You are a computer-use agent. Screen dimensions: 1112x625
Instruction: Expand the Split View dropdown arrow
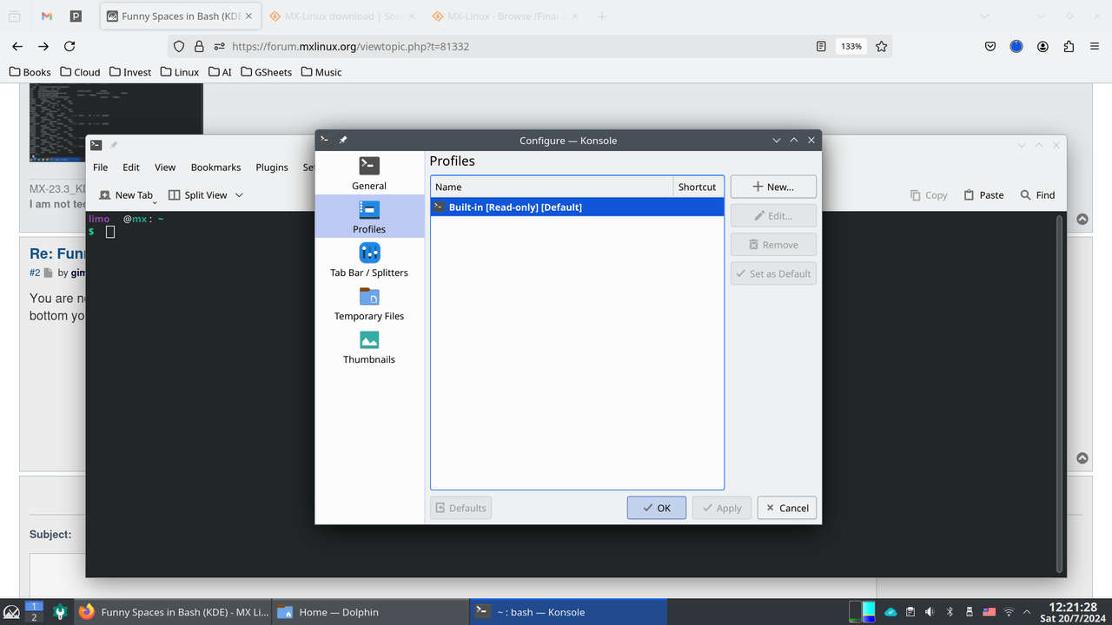point(240,195)
